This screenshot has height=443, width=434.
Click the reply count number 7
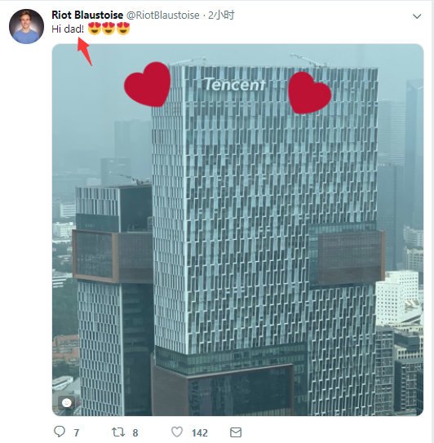pos(77,432)
